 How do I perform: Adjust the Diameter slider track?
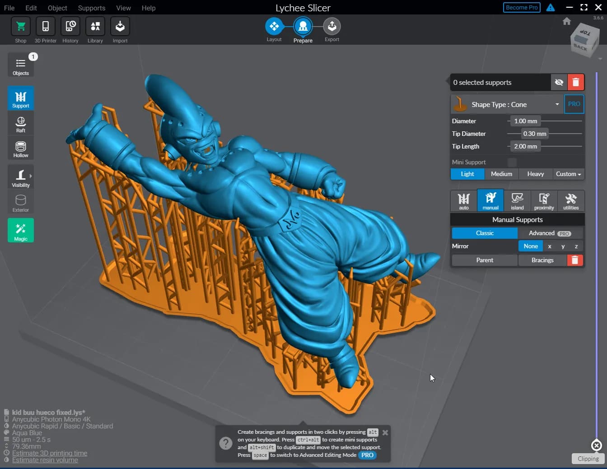click(562, 121)
